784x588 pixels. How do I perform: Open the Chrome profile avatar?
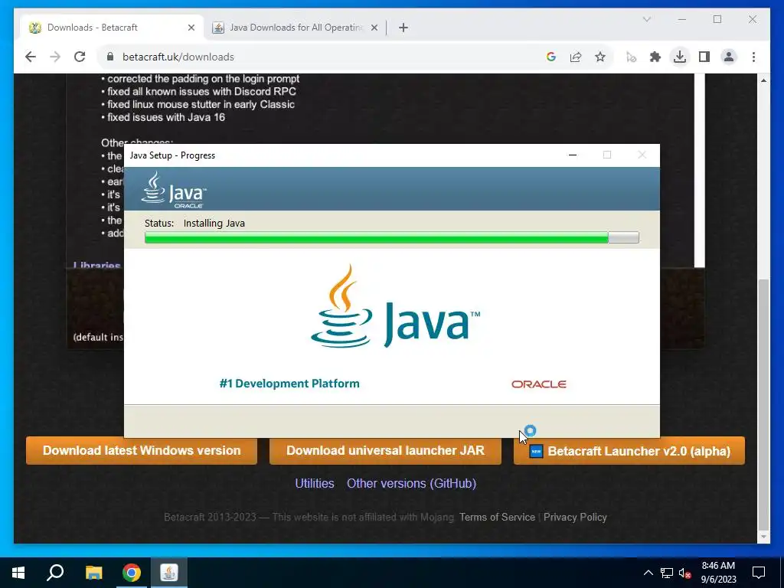click(729, 57)
